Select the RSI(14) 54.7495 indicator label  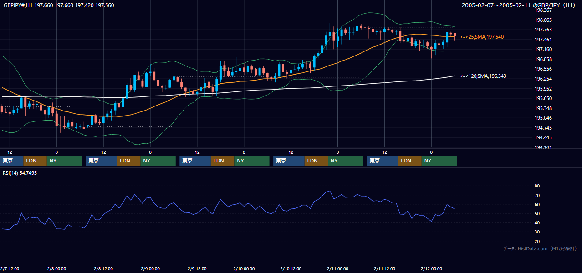click(20, 173)
